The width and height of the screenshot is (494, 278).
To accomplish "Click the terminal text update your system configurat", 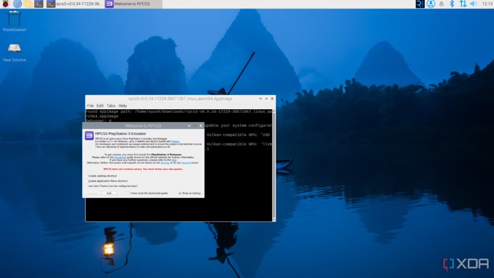I will (238, 125).
